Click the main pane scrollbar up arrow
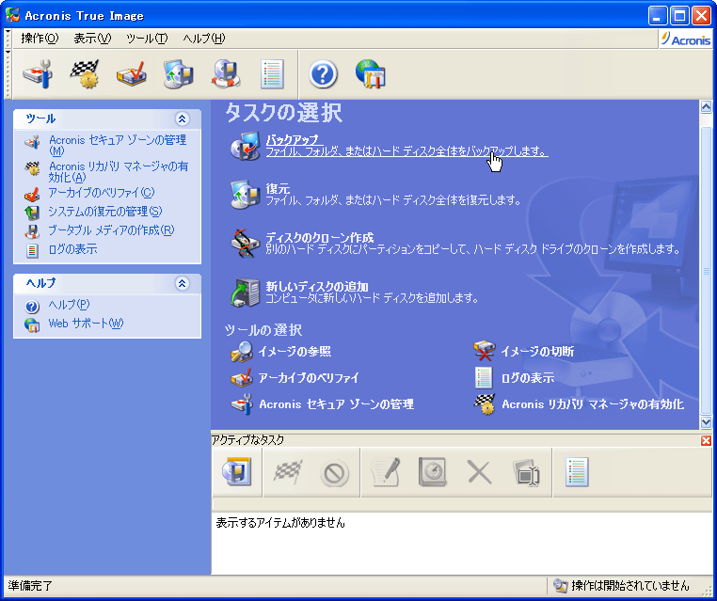 click(706, 107)
